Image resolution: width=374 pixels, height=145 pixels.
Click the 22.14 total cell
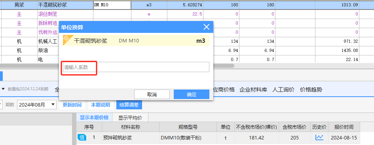click(x=337, y=59)
